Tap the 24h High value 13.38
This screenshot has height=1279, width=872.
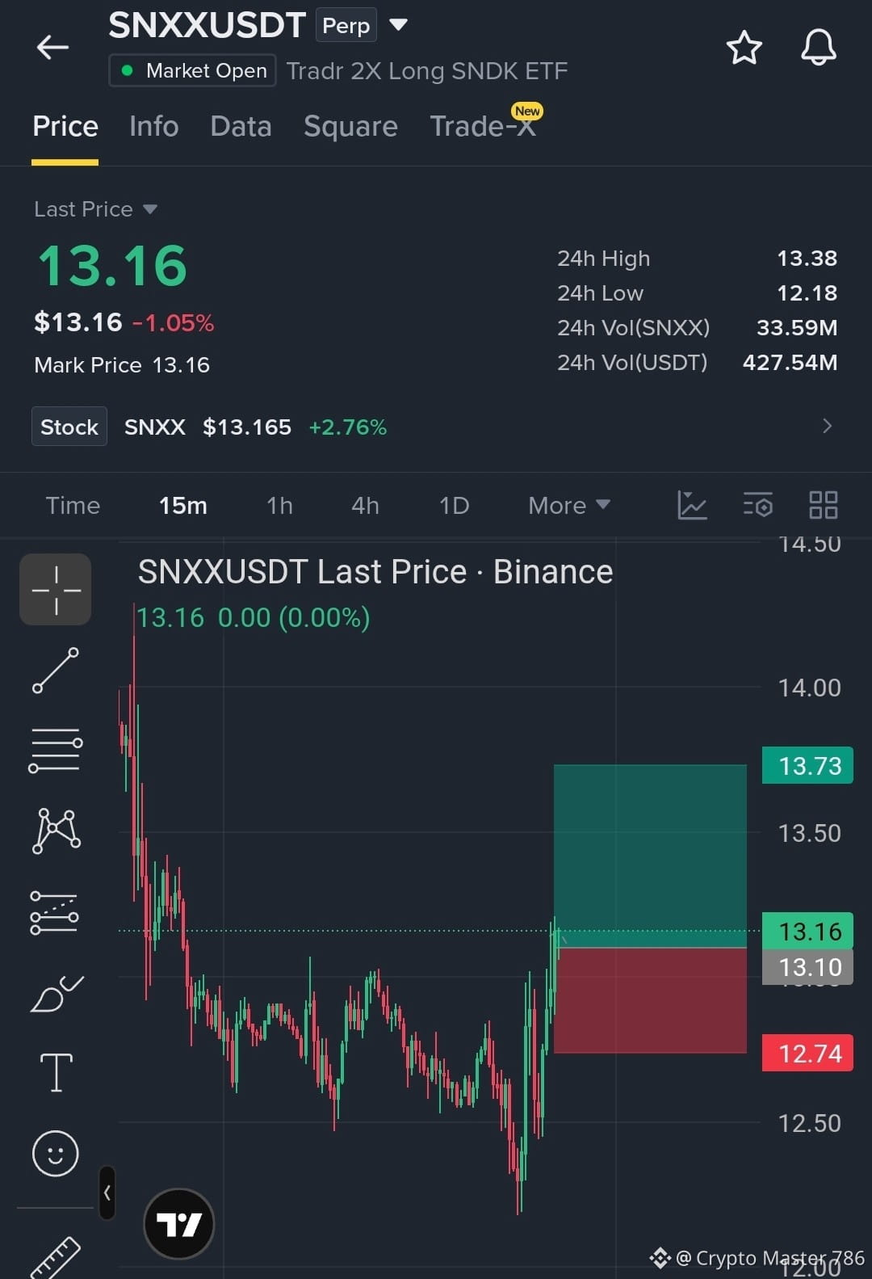807,259
